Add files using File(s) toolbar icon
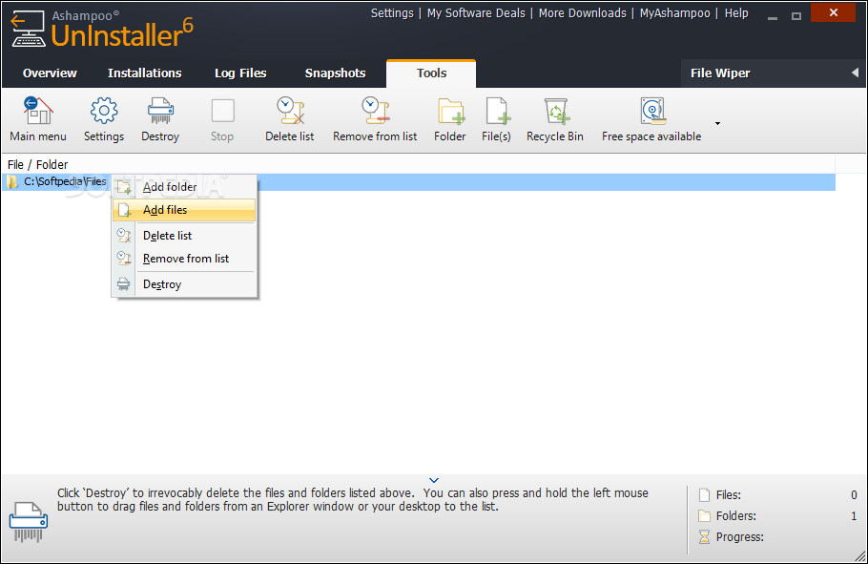 pos(497,111)
